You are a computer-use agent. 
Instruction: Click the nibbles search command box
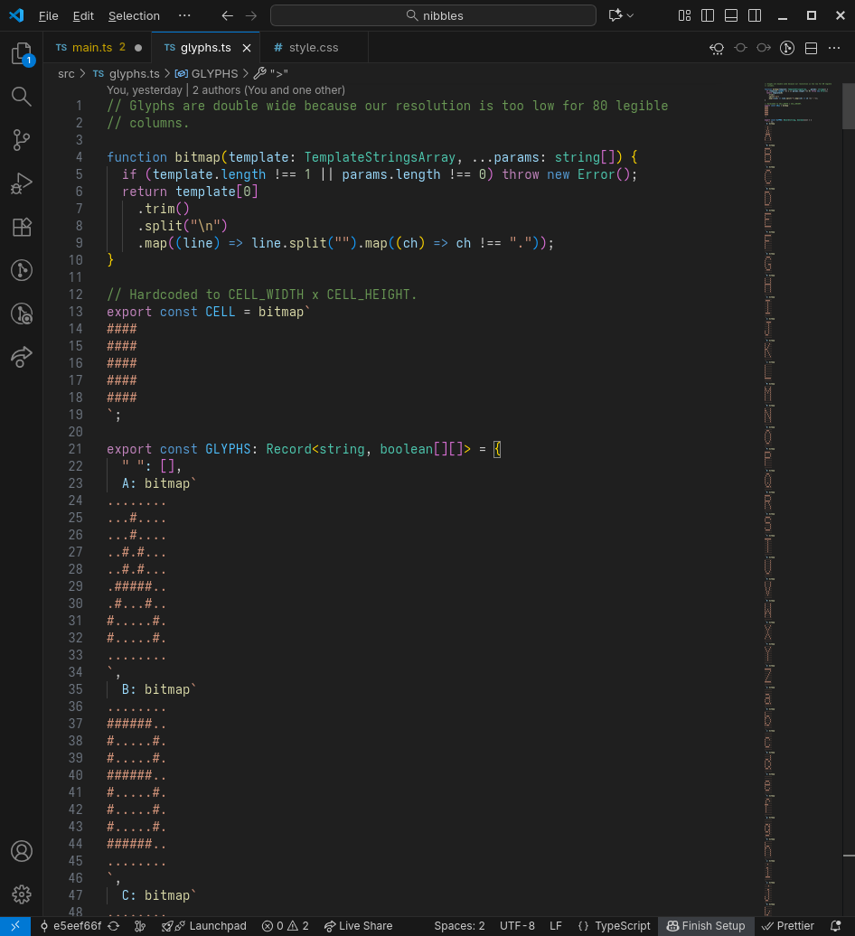(x=433, y=15)
